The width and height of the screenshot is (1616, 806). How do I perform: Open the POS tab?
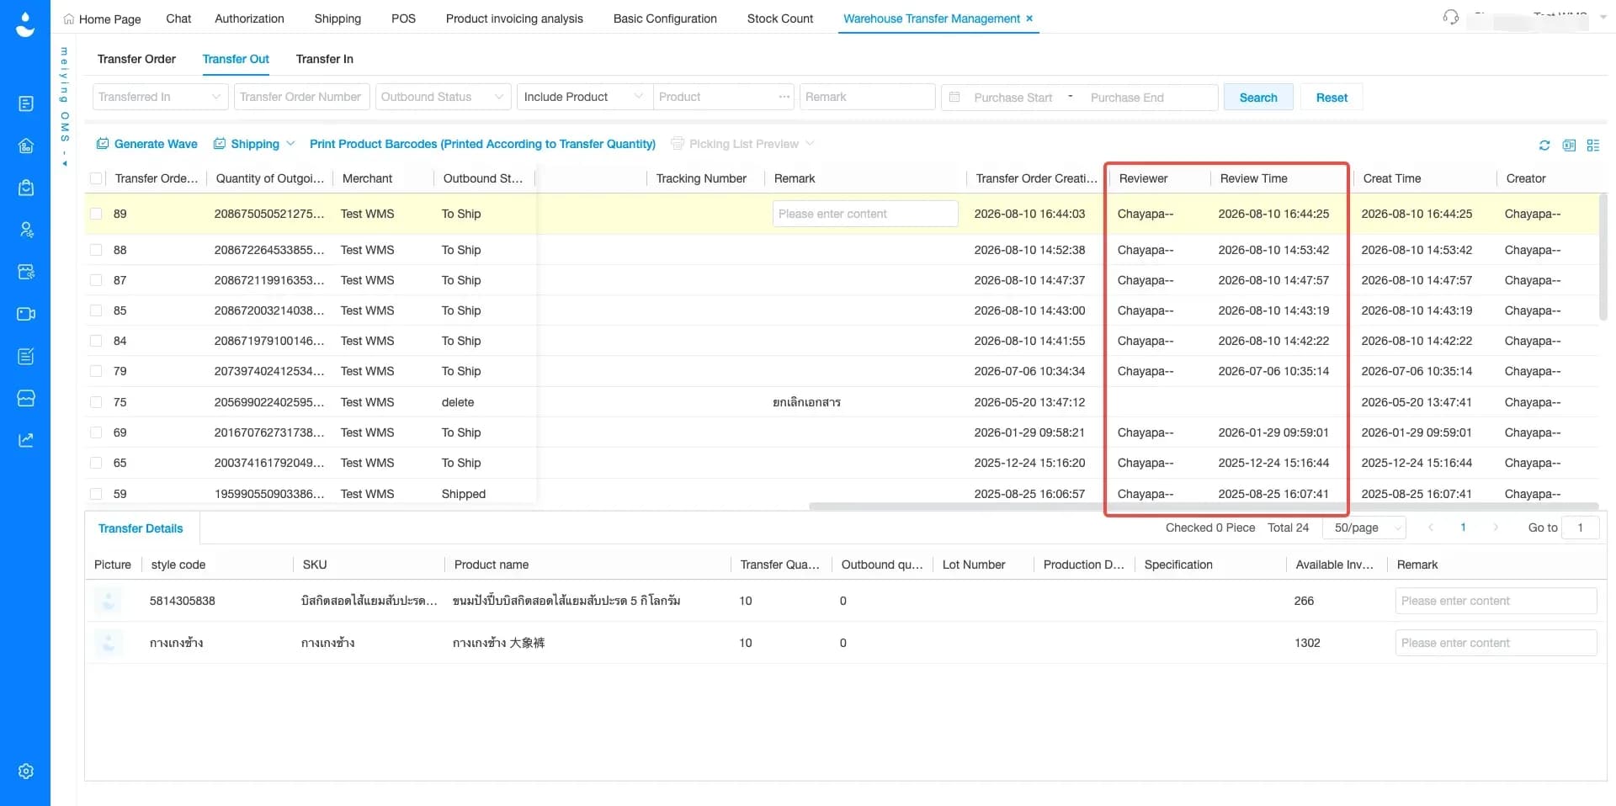point(403,19)
